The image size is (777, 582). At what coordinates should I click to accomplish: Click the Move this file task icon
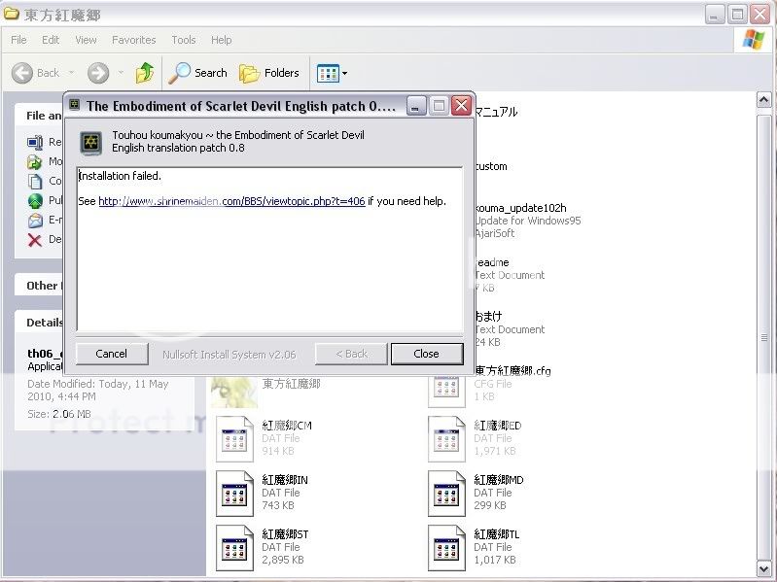click(x=35, y=162)
